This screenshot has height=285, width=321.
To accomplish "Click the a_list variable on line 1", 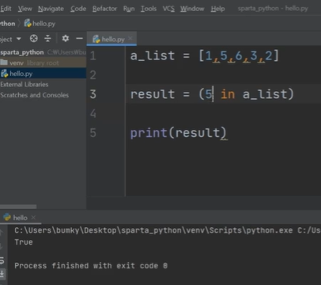I will [x=153, y=56].
